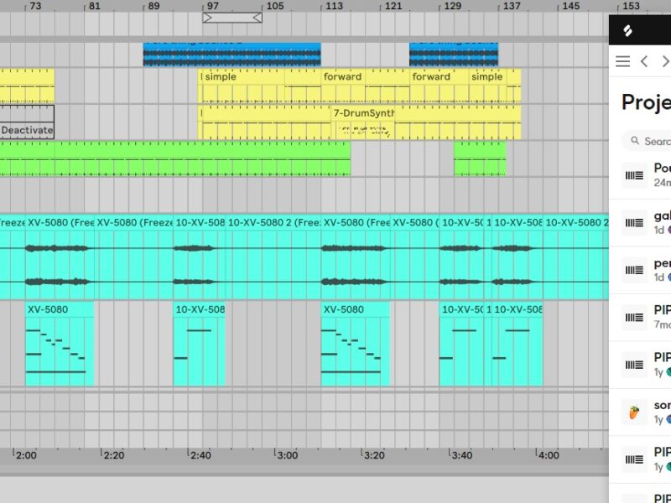Jump to bar 113 on ruler
This screenshot has width=671, height=503.
pos(332,6)
